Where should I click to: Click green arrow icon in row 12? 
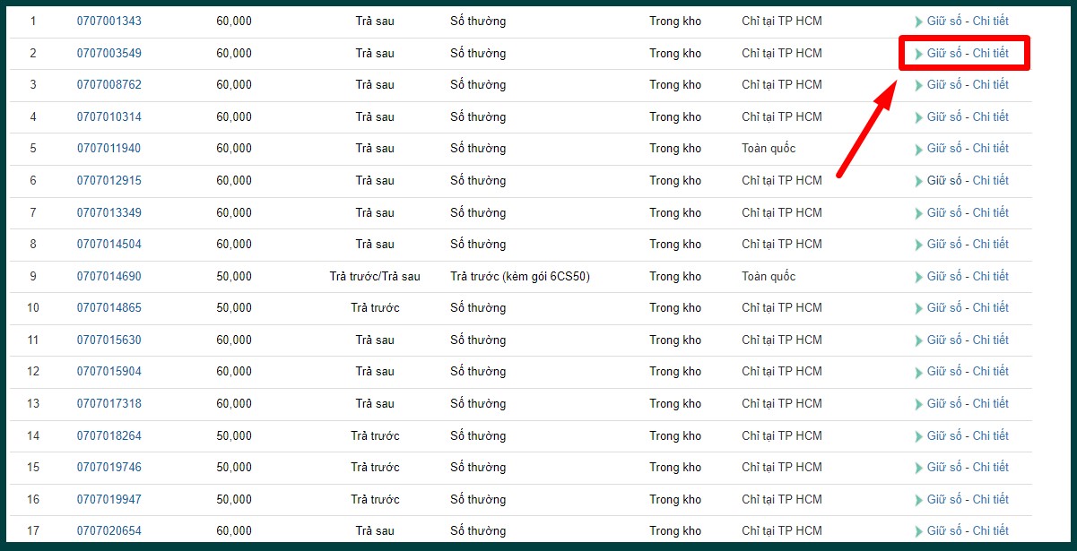918,372
